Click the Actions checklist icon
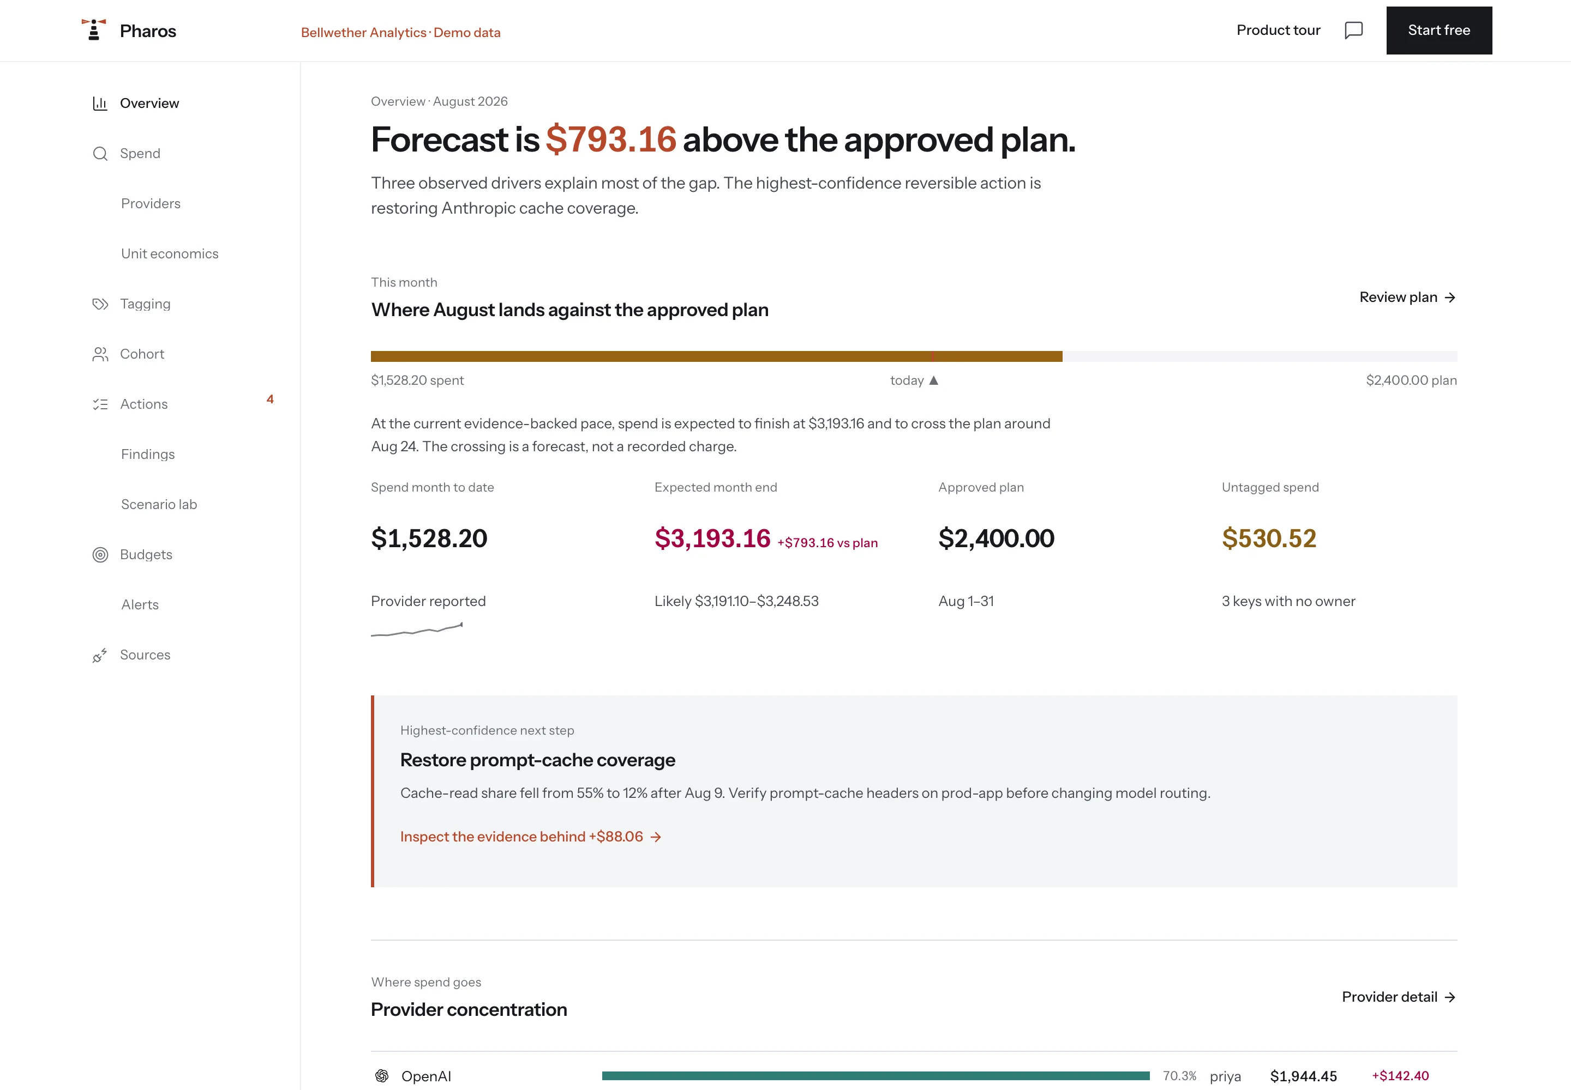 coord(100,404)
